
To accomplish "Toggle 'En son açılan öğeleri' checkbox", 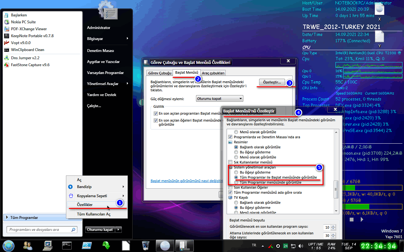I will coord(156,120).
